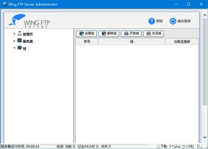The width and height of the screenshot is (208, 149).
Task: Select the 域 stacked layers icon
Action: pos(19,48)
